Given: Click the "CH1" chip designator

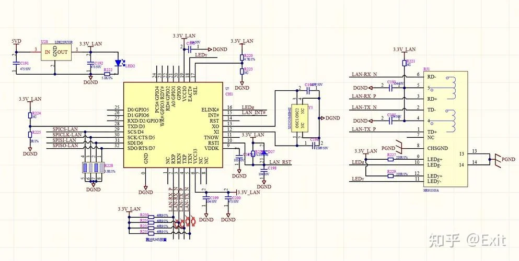Looking at the screenshot, I should pyautogui.click(x=229, y=94).
